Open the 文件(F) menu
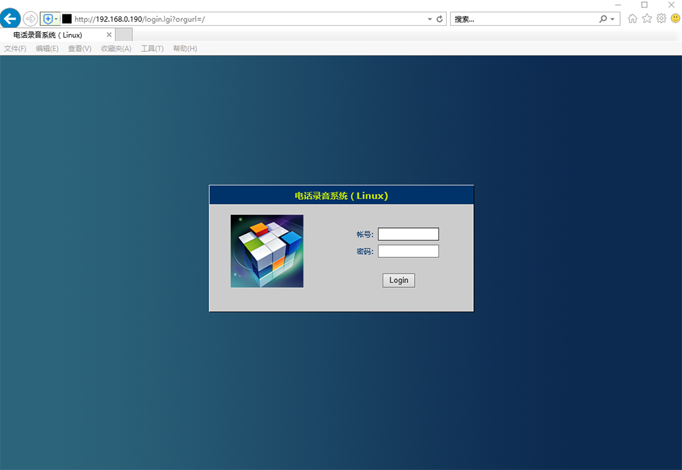 [15, 48]
